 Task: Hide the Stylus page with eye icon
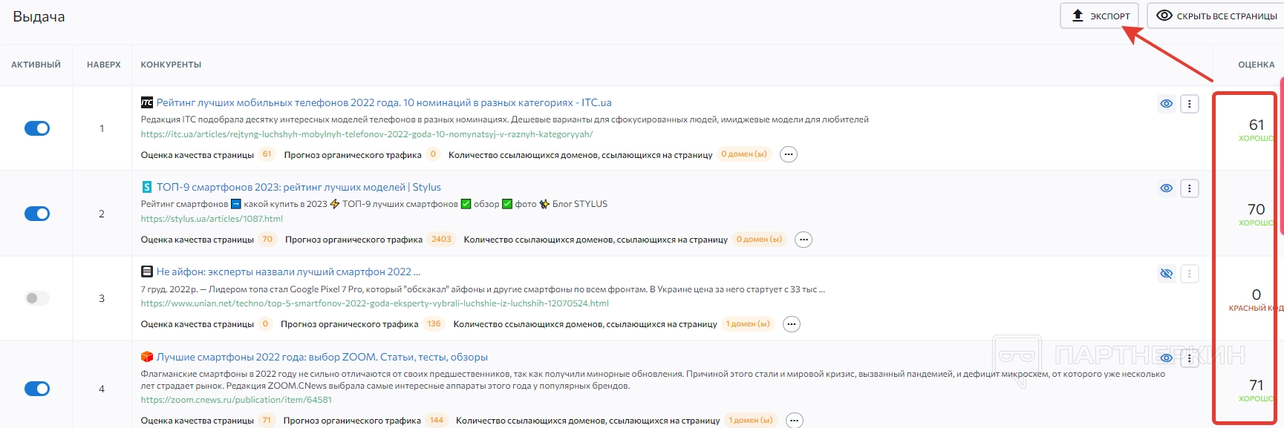tap(1167, 188)
